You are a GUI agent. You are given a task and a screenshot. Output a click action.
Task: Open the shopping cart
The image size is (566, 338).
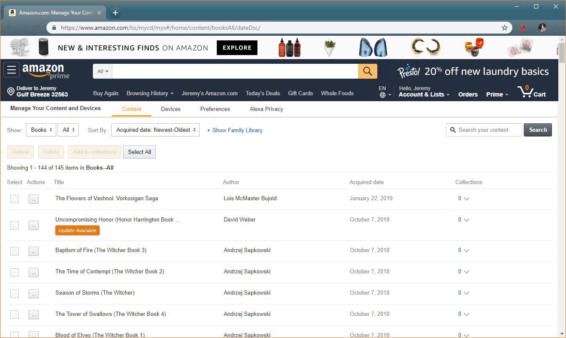[532, 91]
